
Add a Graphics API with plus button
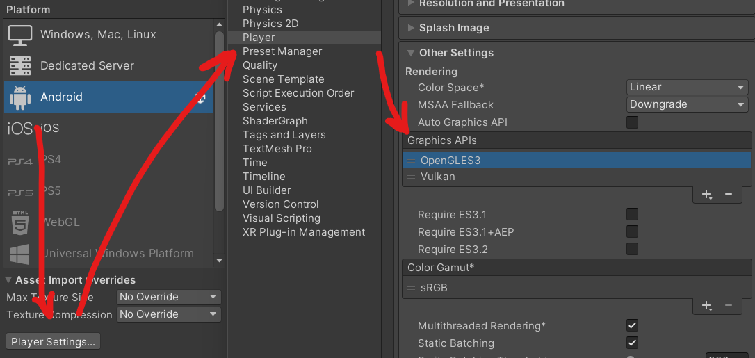click(x=706, y=195)
